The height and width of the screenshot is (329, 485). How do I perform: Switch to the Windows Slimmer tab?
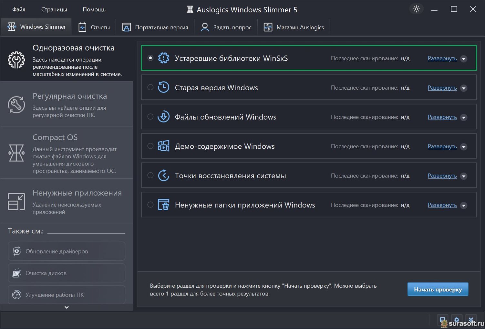click(36, 27)
